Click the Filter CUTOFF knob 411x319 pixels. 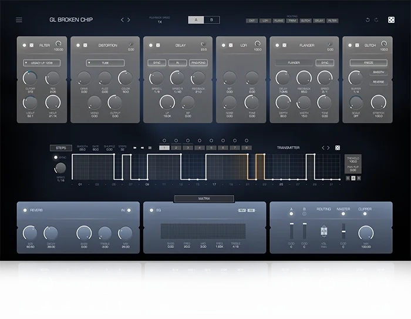30,78
